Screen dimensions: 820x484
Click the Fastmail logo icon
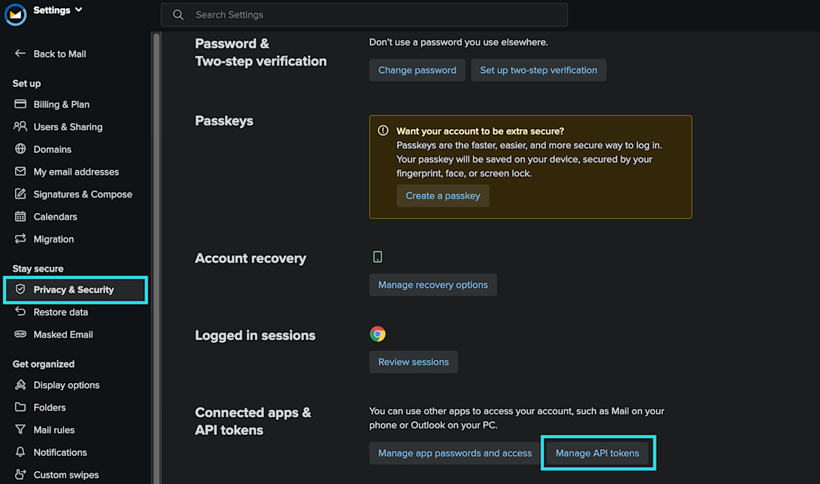[x=16, y=14]
